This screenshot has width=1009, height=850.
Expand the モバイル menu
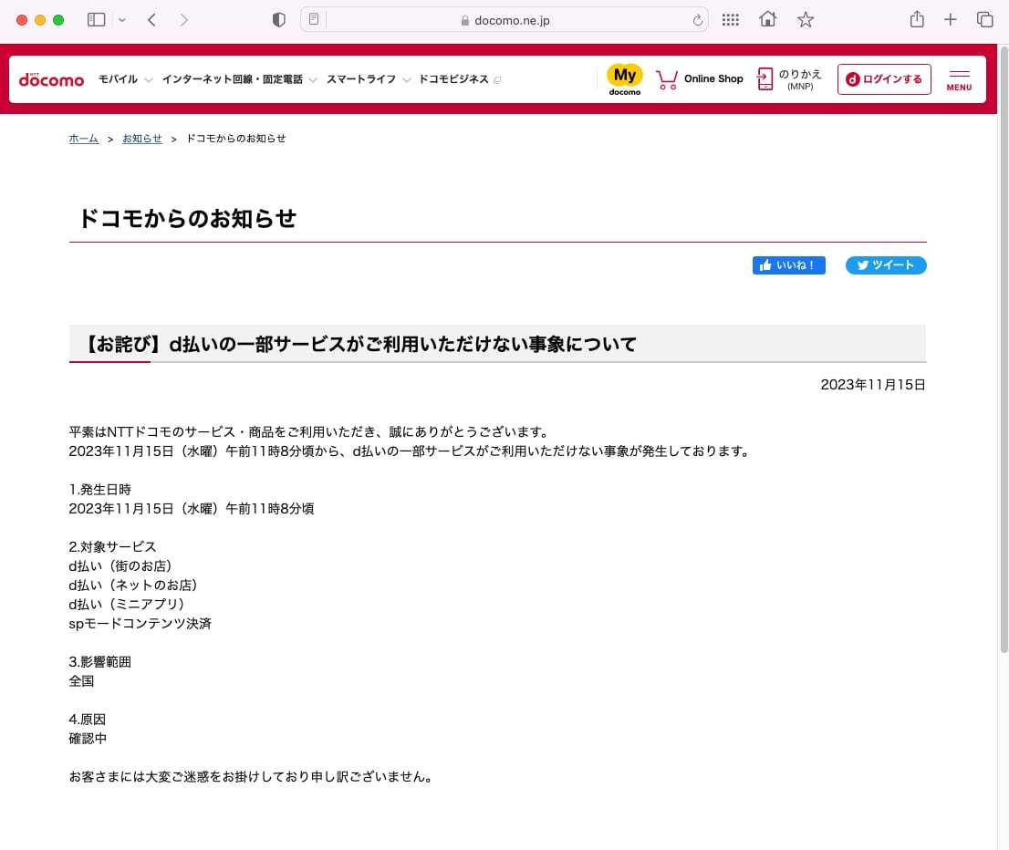[x=126, y=79]
